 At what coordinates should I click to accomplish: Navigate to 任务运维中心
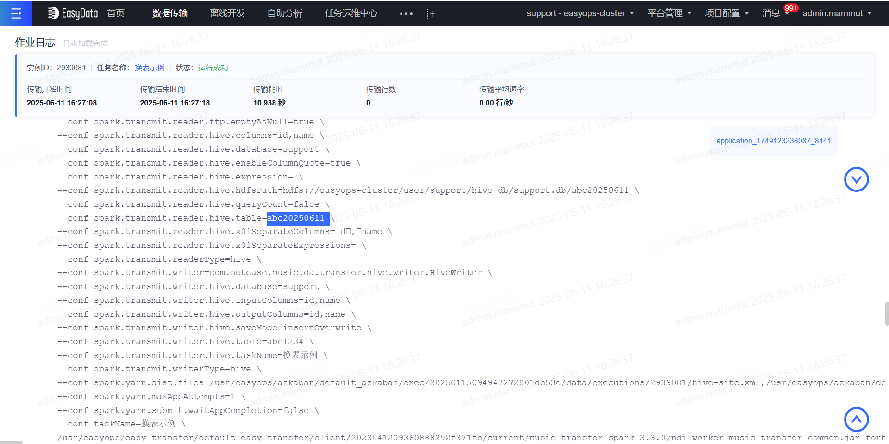(351, 13)
